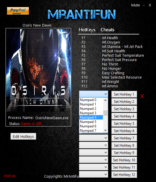The image size is (156, 182).
Task: Open the dropdown beside Set Hohkey 12
Action: click(94, 174)
